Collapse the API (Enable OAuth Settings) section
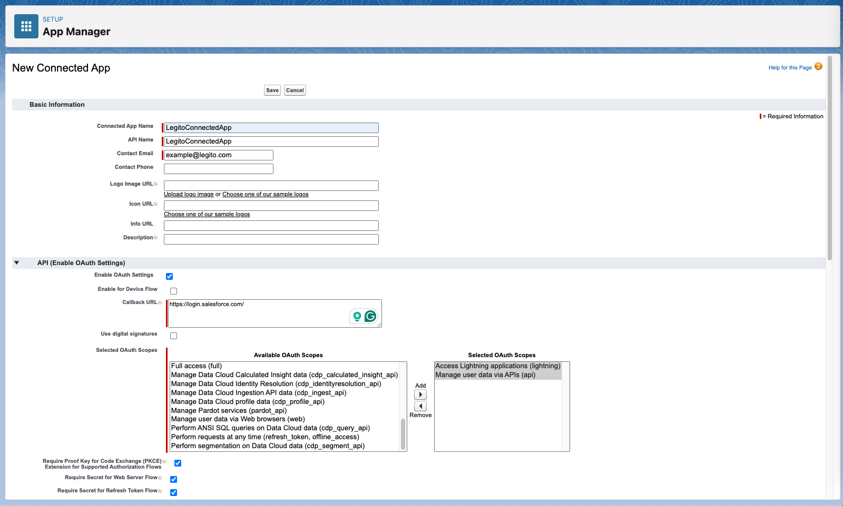Viewport: 843px width, 506px height. click(x=17, y=263)
